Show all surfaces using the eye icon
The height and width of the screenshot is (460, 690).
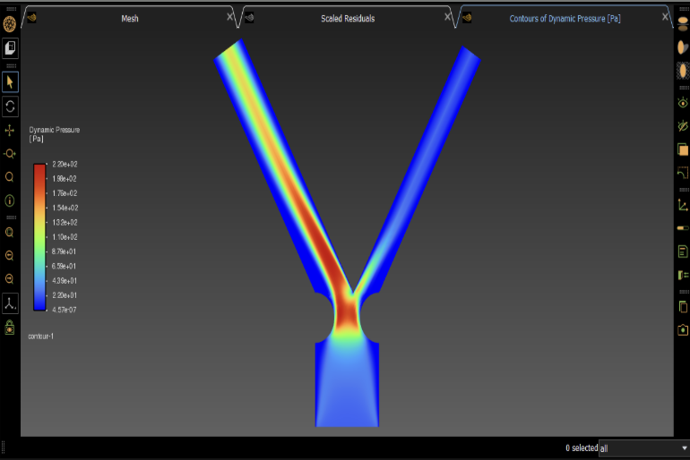click(x=683, y=103)
